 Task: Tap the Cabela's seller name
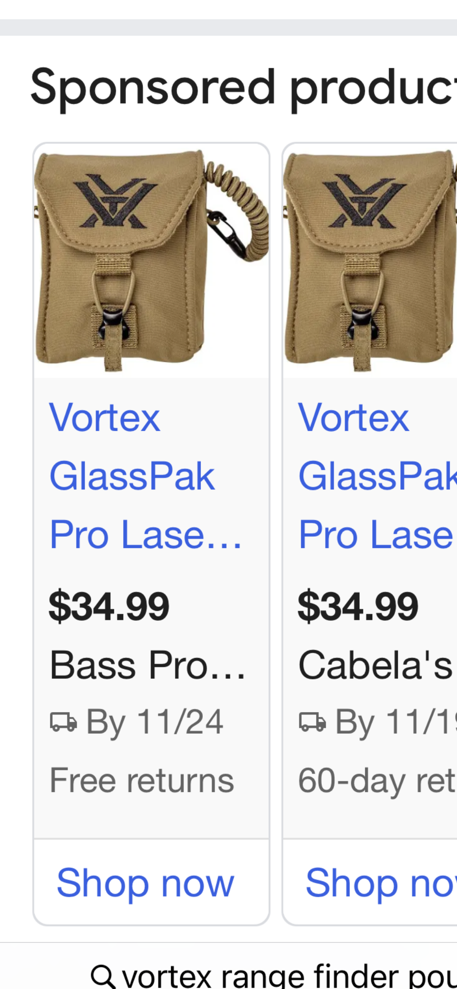[x=376, y=665]
